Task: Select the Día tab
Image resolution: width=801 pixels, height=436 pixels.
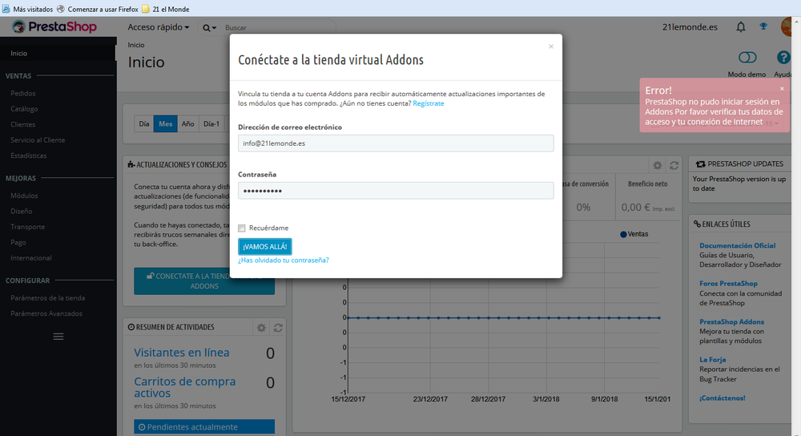Action: point(144,123)
